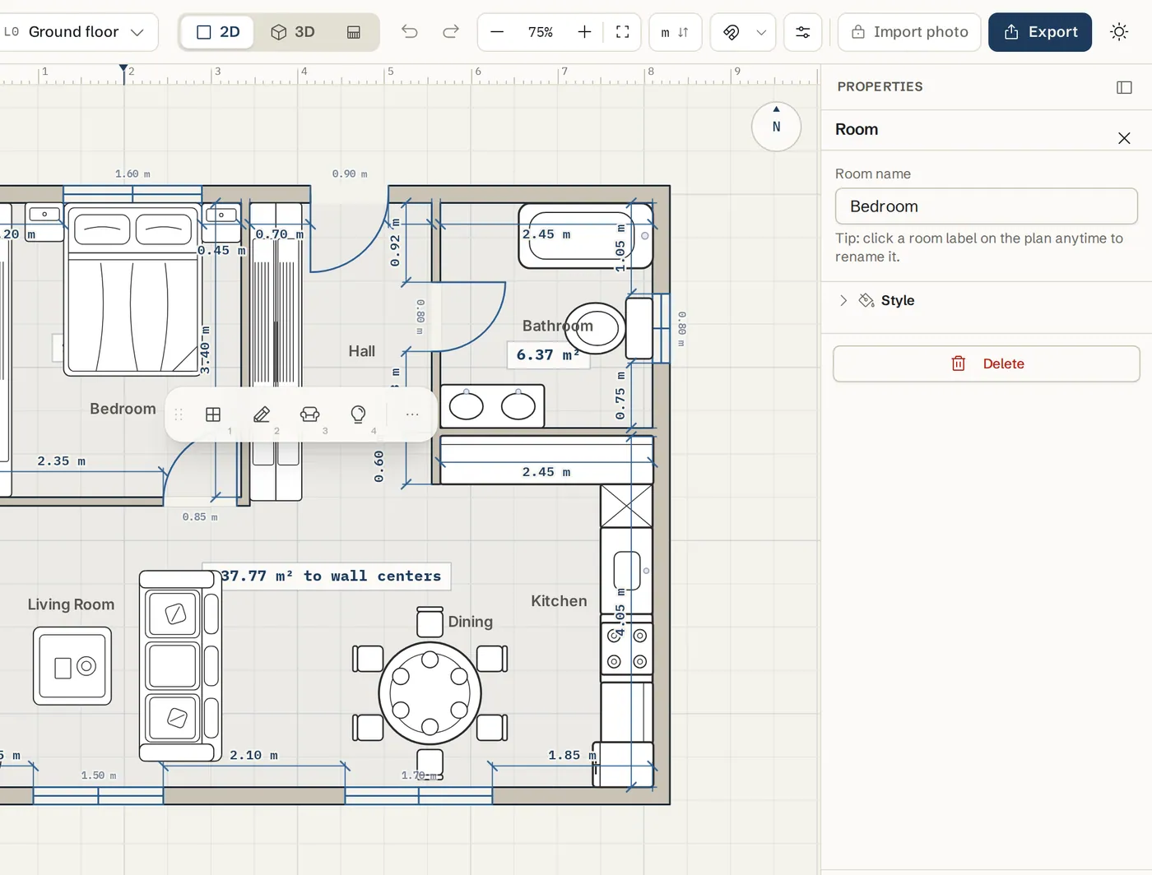Select the furniture armchair tool in the floating toolbar
1152x875 pixels.
pos(310,414)
